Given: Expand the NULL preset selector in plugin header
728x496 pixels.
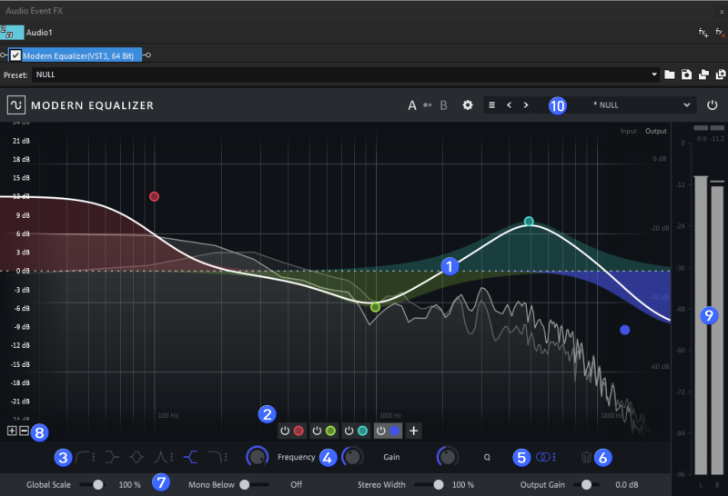Looking at the screenshot, I should tap(605, 105).
